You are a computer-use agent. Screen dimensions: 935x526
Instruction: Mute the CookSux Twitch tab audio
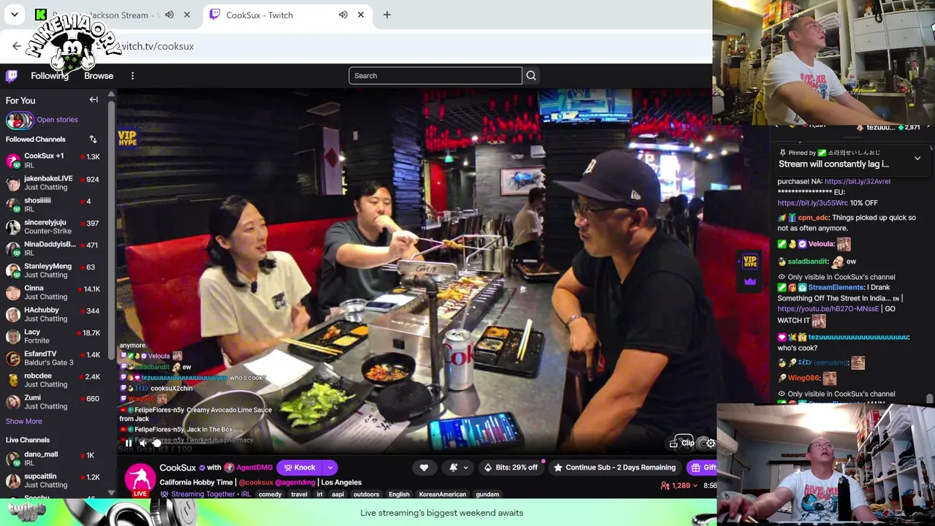pyautogui.click(x=343, y=15)
